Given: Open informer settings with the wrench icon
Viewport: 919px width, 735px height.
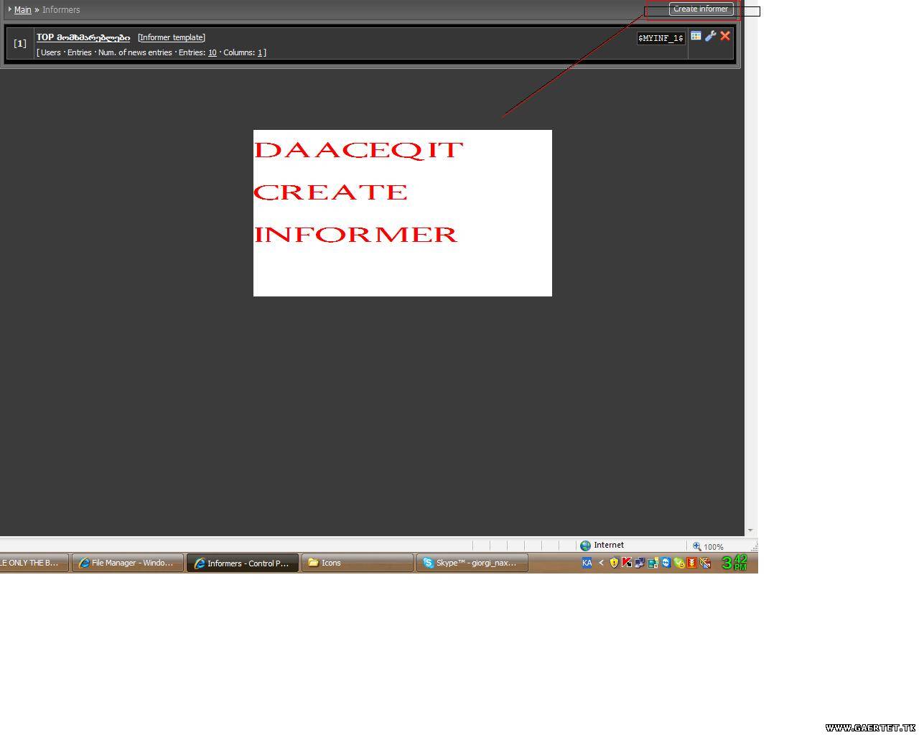Looking at the screenshot, I should (x=710, y=36).
